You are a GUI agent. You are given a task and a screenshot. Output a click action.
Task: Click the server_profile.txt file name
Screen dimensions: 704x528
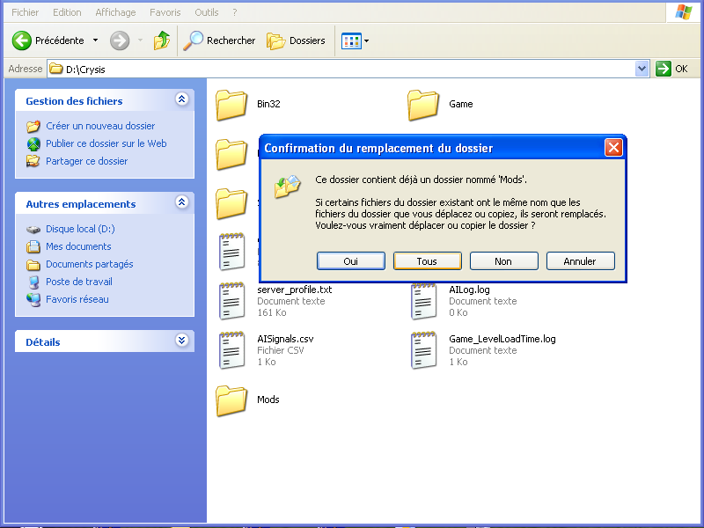click(x=295, y=290)
